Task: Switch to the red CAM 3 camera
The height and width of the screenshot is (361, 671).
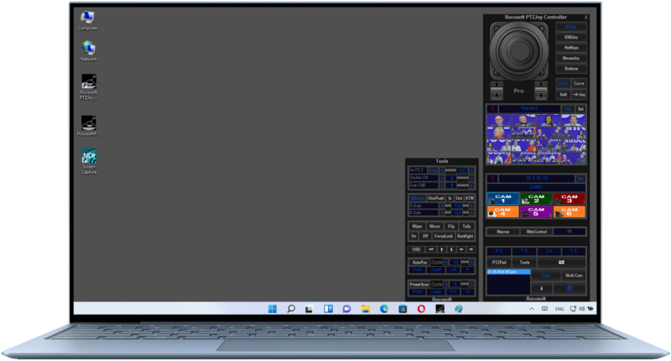Action: 570,199
